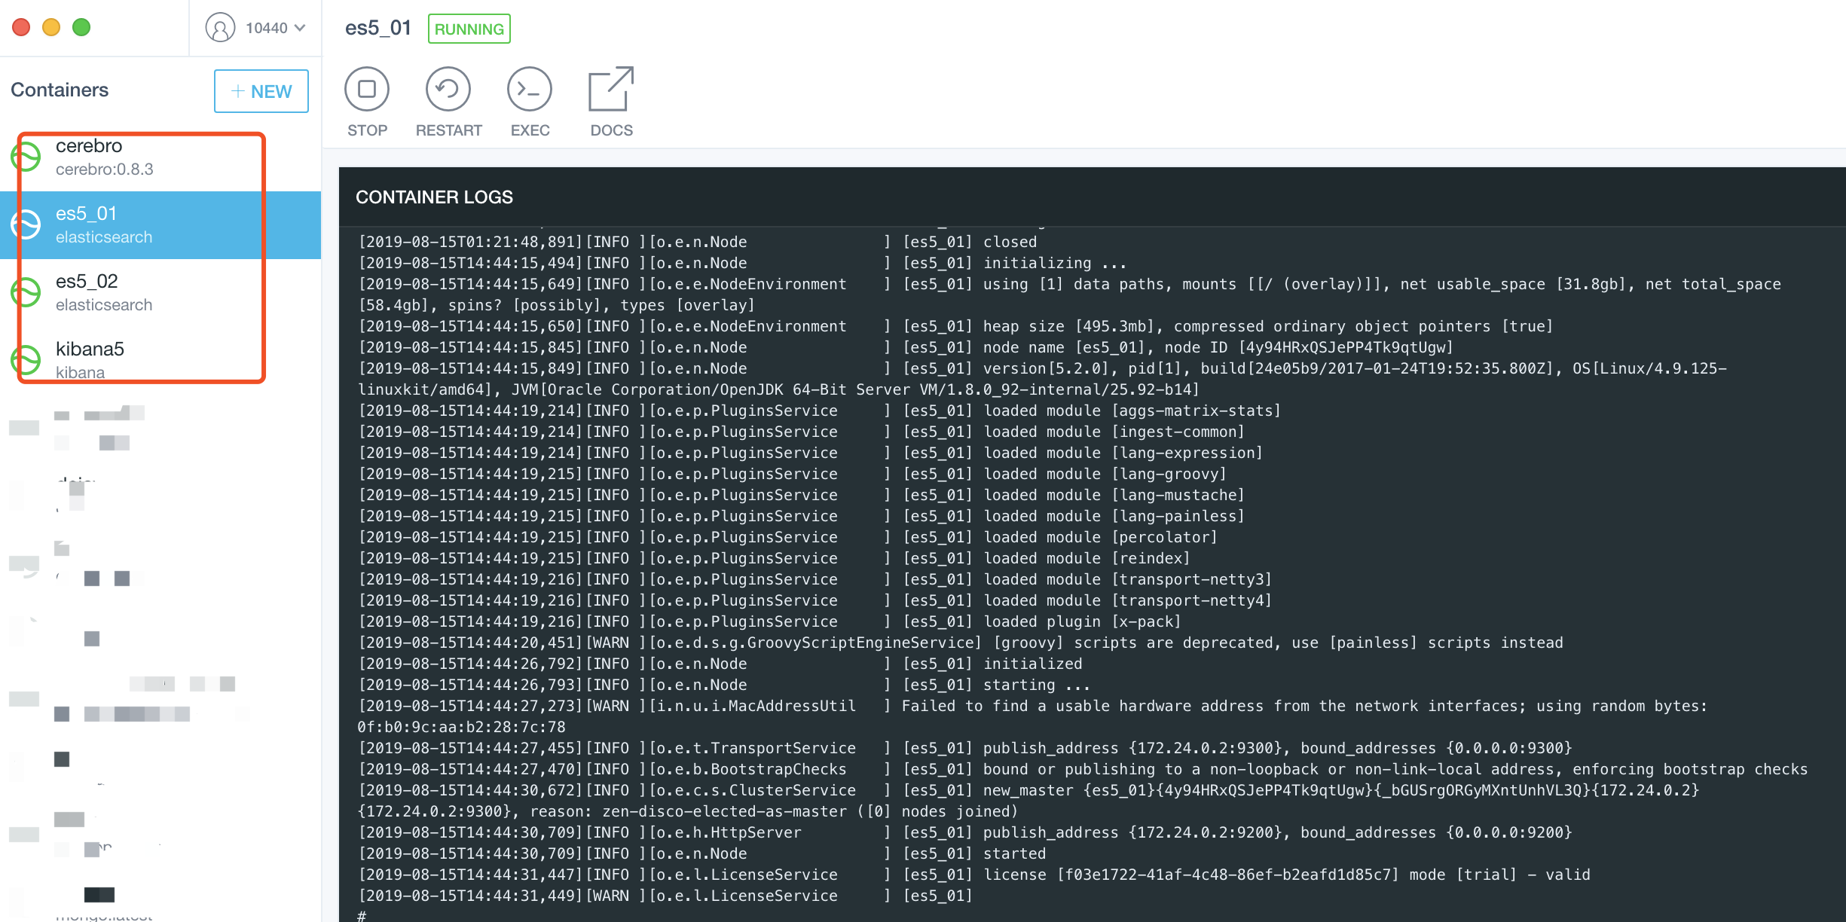1846x922 pixels.
Task: Click the user account avatar icon
Action: coord(220,28)
